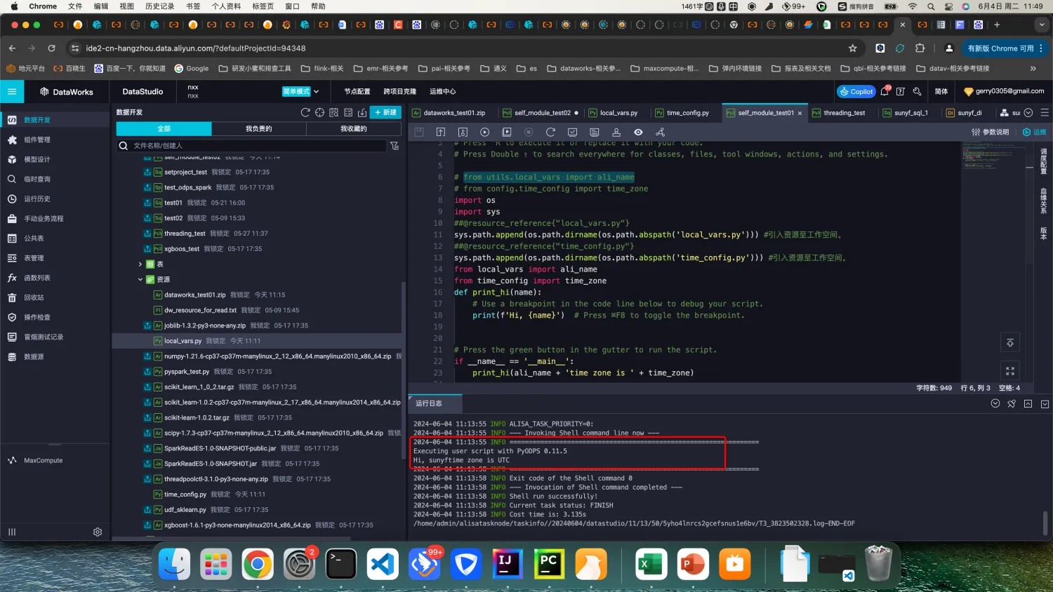This screenshot has width=1053, height=592.
Task: Open the DAG view via the node-graph icon
Action: (x=660, y=132)
